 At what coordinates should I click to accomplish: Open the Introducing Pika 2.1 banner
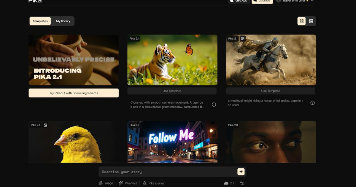[x=74, y=60]
